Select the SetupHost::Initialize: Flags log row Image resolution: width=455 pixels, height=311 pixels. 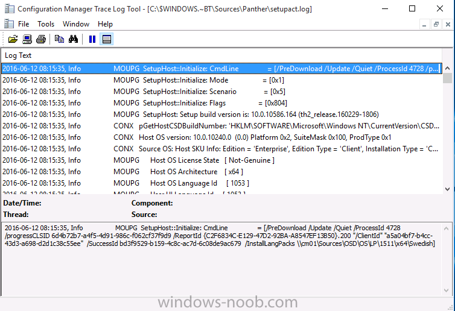(x=221, y=103)
